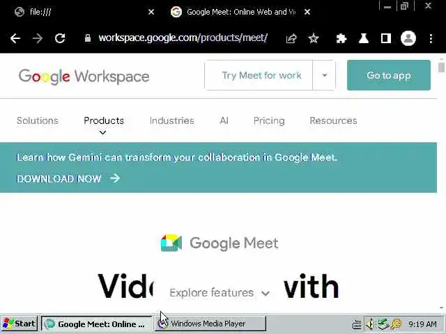
Task: Expand the Try Meet for work dropdown arrow
Action: point(324,75)
